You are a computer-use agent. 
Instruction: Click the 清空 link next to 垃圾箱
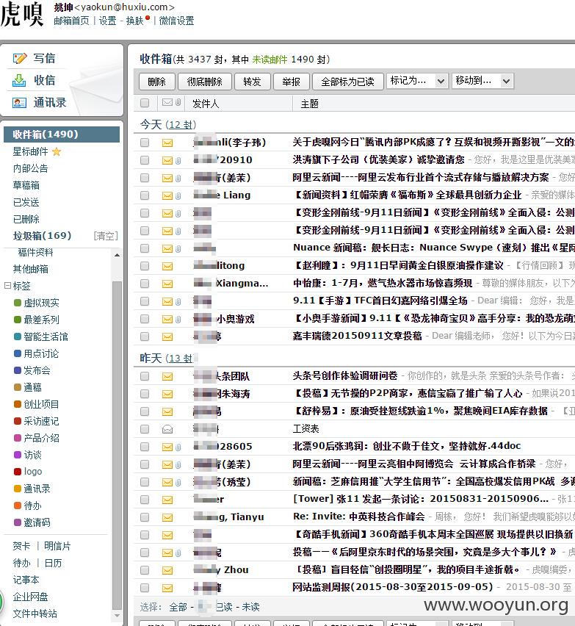point(106,236)
